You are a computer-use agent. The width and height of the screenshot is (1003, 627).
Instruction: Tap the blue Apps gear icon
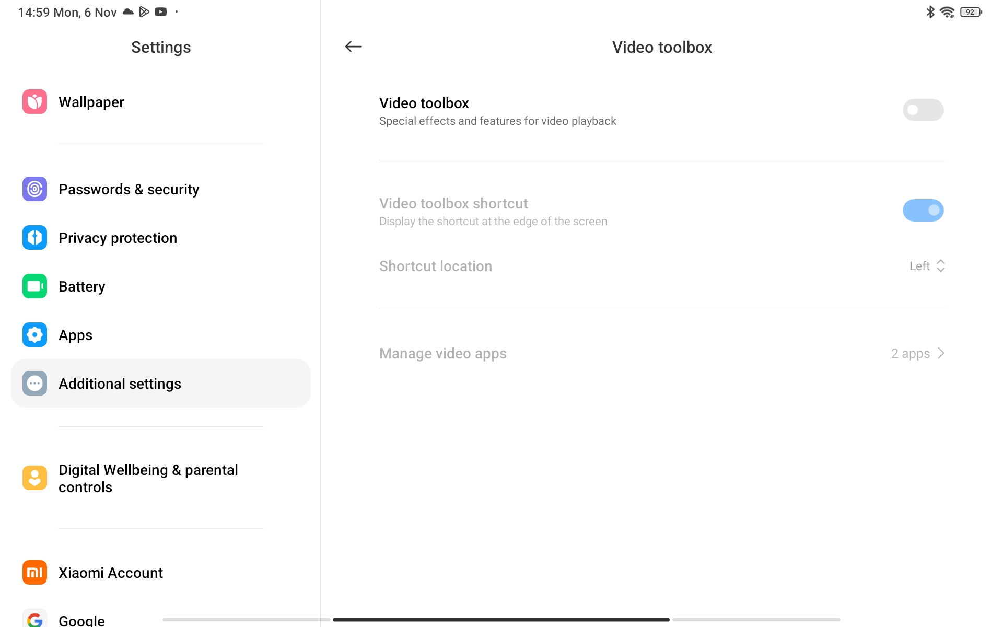[x=34, y=335]
